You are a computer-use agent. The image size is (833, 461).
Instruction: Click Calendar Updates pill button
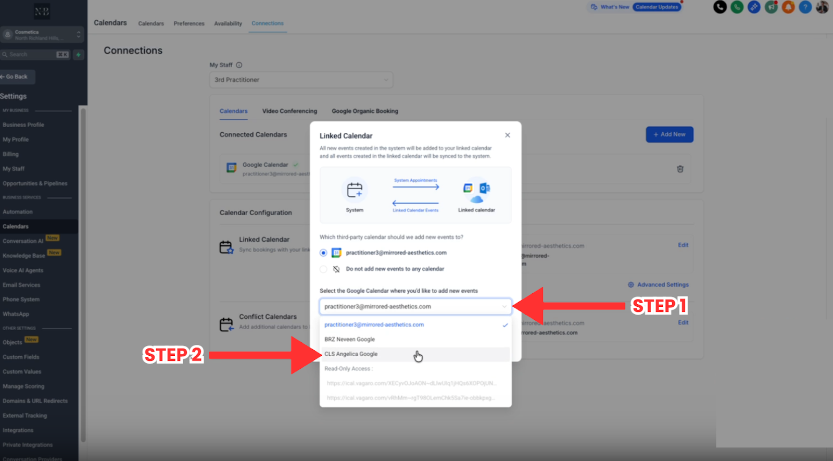[657, 7]
